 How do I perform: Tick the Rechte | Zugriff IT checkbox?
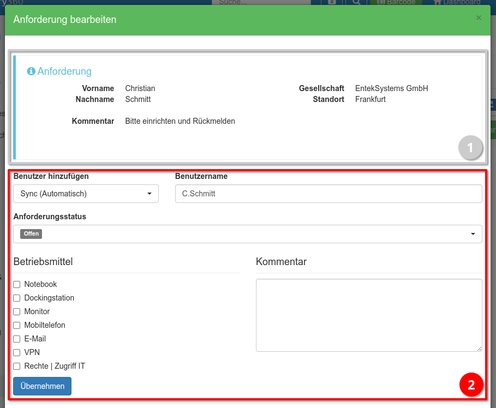point(17,367)
